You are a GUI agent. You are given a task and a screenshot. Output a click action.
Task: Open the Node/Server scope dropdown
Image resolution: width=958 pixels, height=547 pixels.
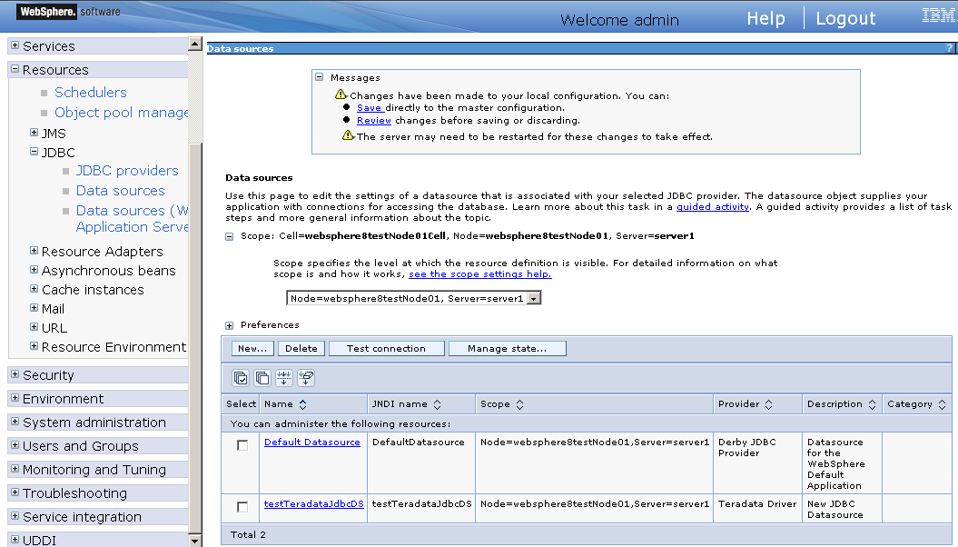(x=535, y=297)
